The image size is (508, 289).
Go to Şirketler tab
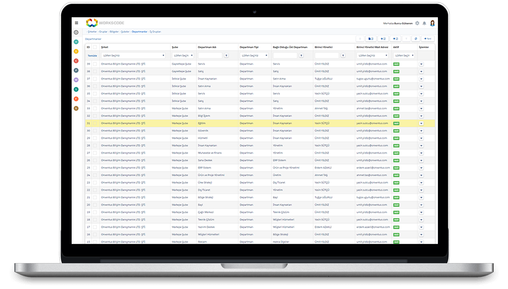pyautogui.click(x=92, y=31)
